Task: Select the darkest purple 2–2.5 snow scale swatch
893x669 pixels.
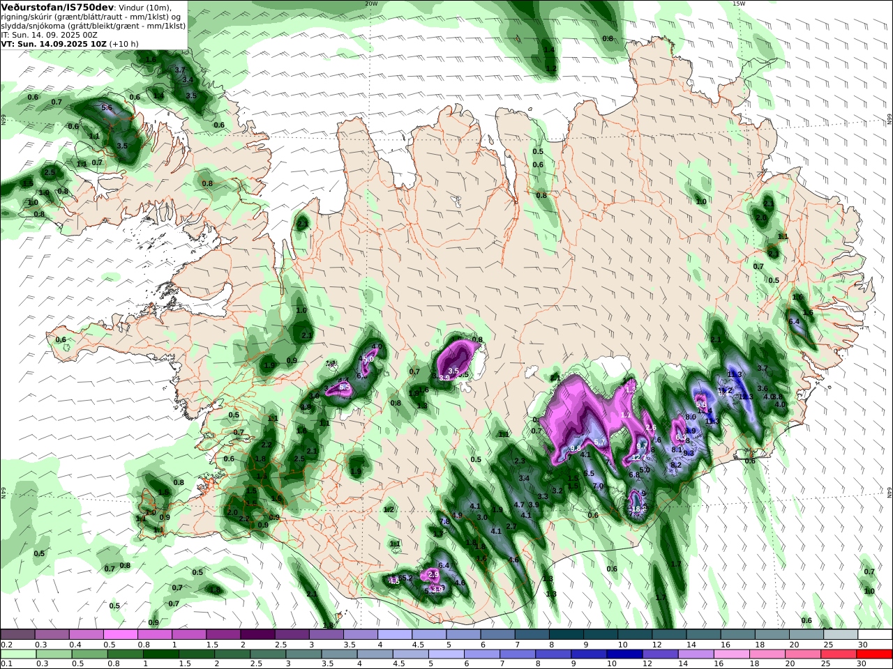Action: 257,634
